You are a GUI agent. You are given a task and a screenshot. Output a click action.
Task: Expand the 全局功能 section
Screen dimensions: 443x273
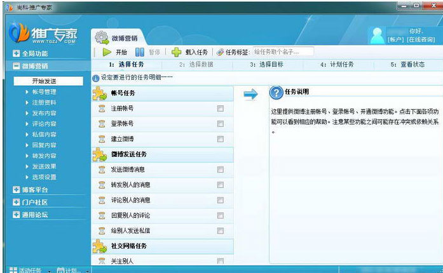[x=17, y=53]
